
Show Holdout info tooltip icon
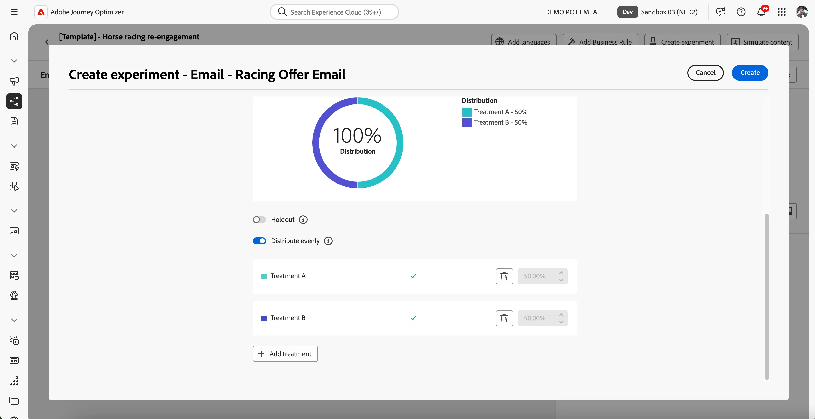[303, 219]
